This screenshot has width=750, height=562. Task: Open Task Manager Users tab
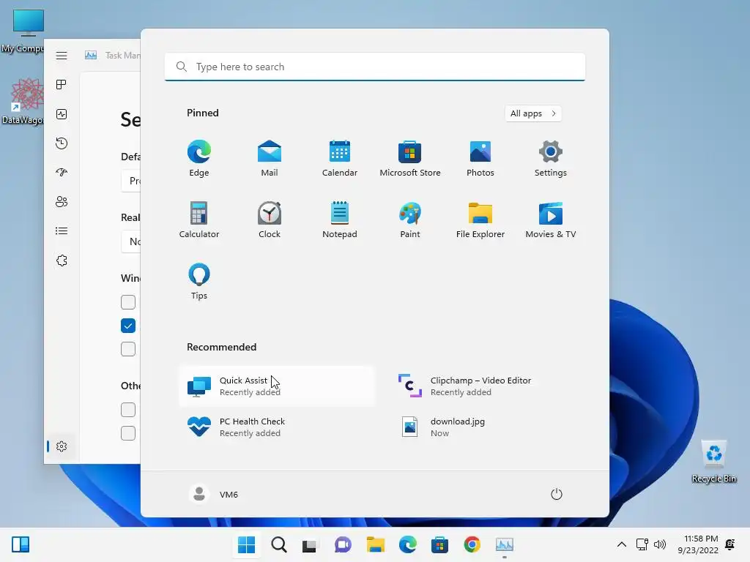[62, 202]
